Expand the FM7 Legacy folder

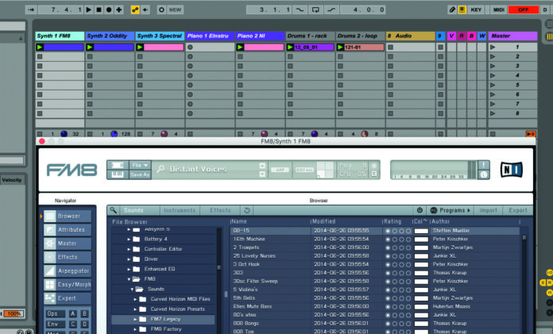[x=135, y=319]
